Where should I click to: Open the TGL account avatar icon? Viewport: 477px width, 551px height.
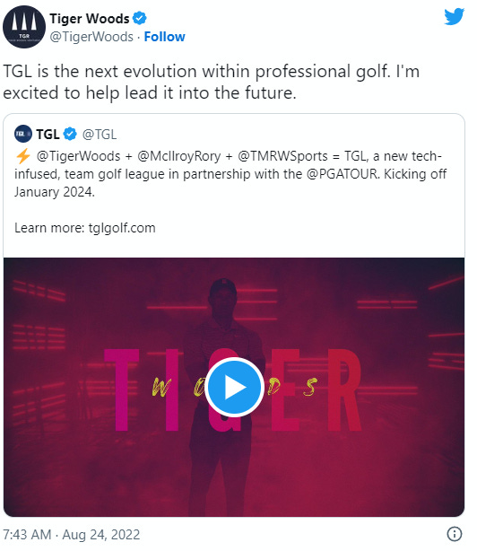[22, 134]
